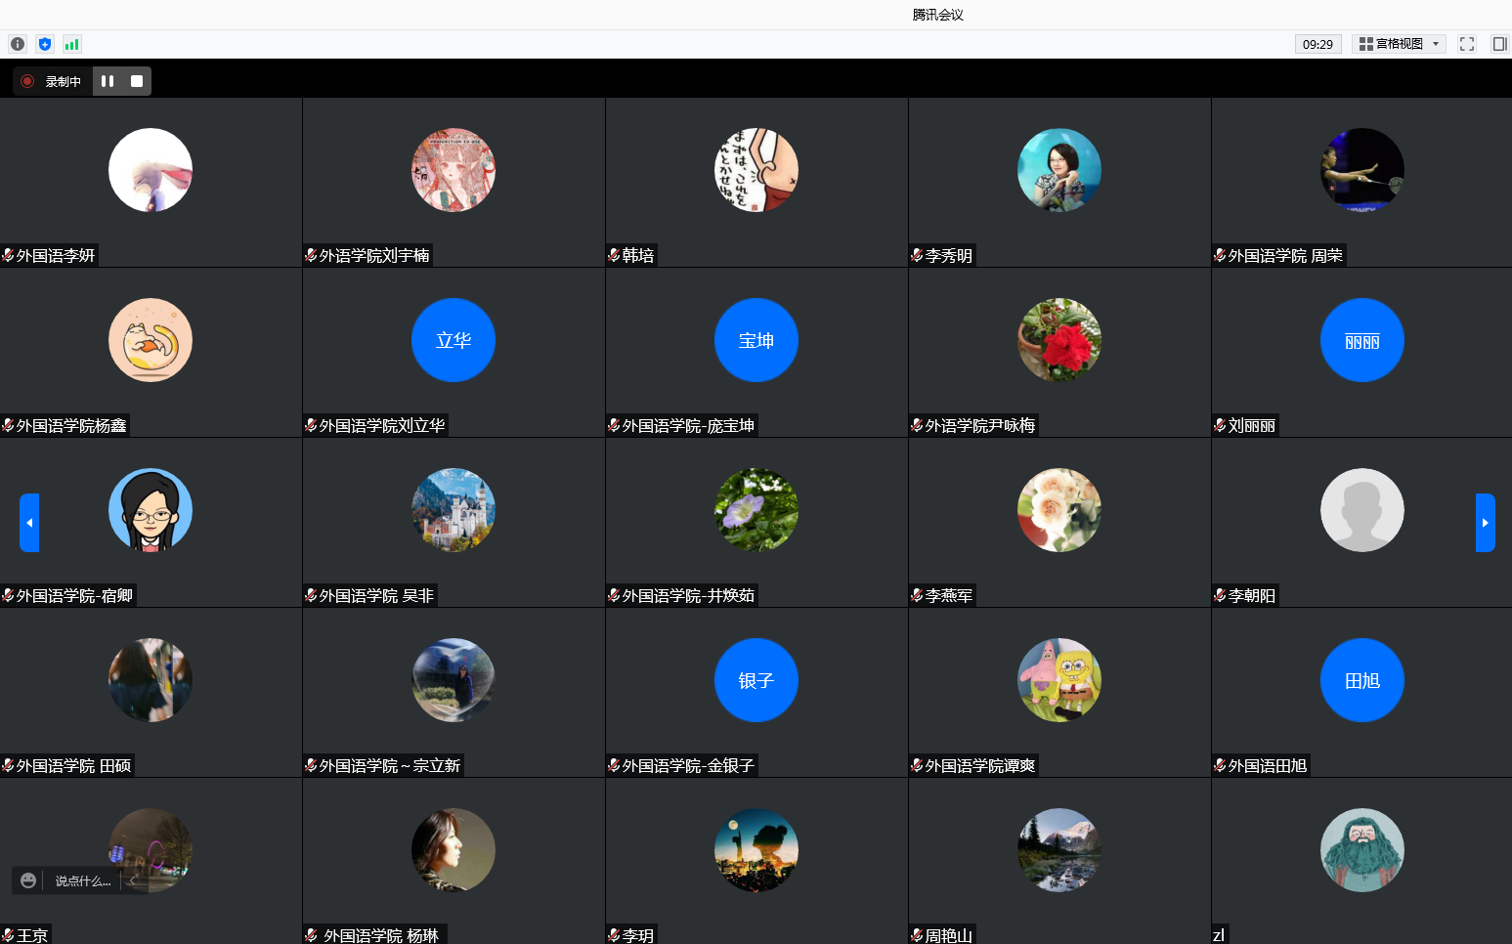Image resolution: width=1512 pixels, height=944 pixels.
Task: Click the red 录制中 recording indicator
Action: (x=27, y=81)
